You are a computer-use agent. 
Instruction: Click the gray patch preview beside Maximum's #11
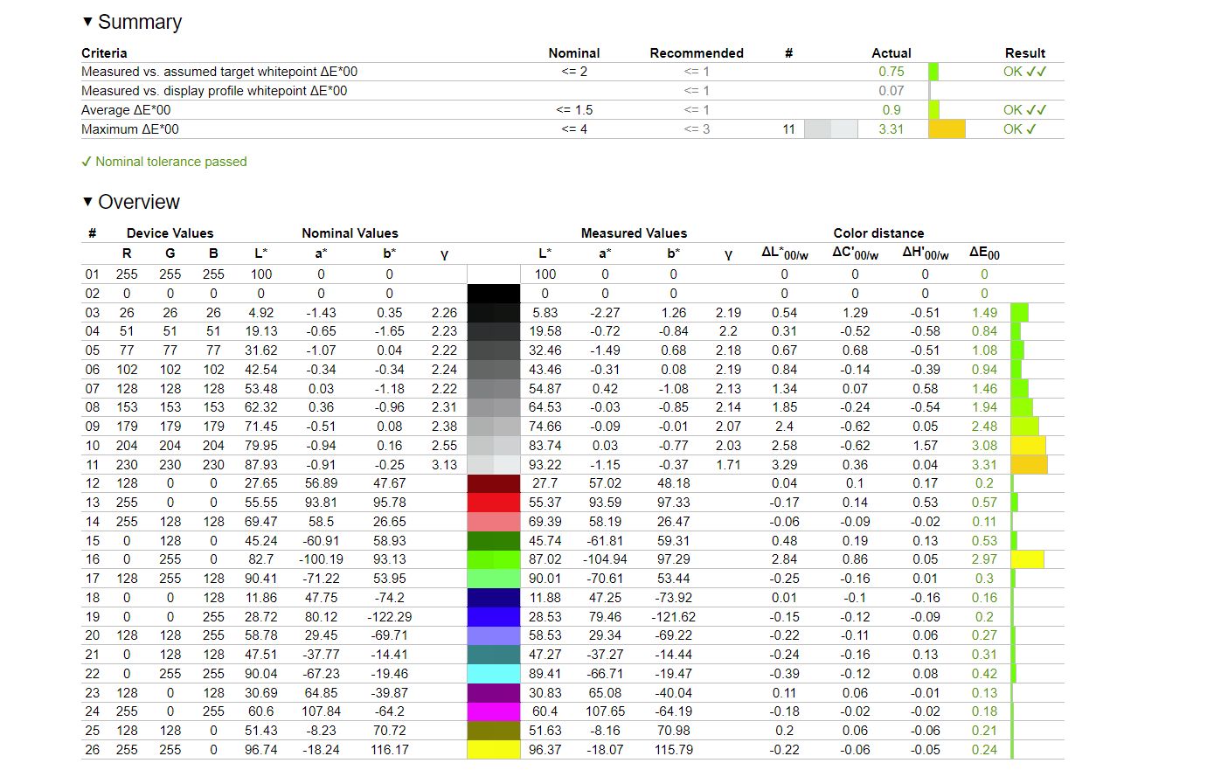(830, 129)
